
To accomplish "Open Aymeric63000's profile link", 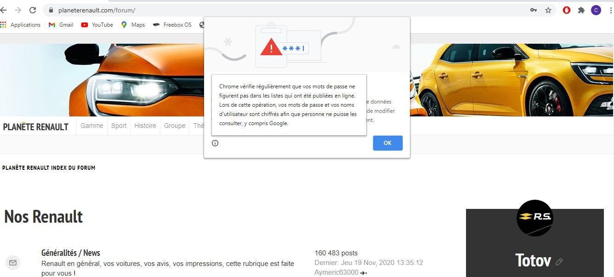I will tap(336, 272).
